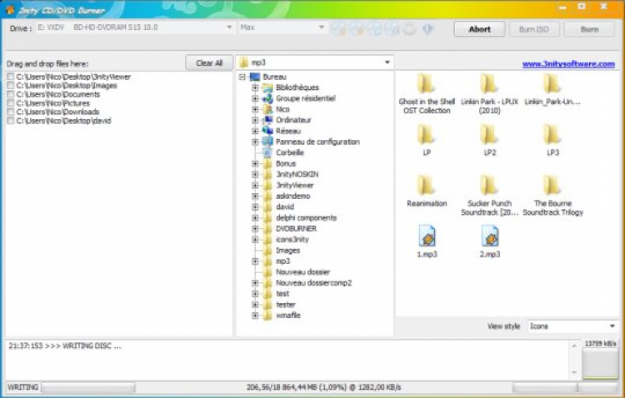Select the icons3nity tree folder
The image size is (625, 398).
pos(292,240)
